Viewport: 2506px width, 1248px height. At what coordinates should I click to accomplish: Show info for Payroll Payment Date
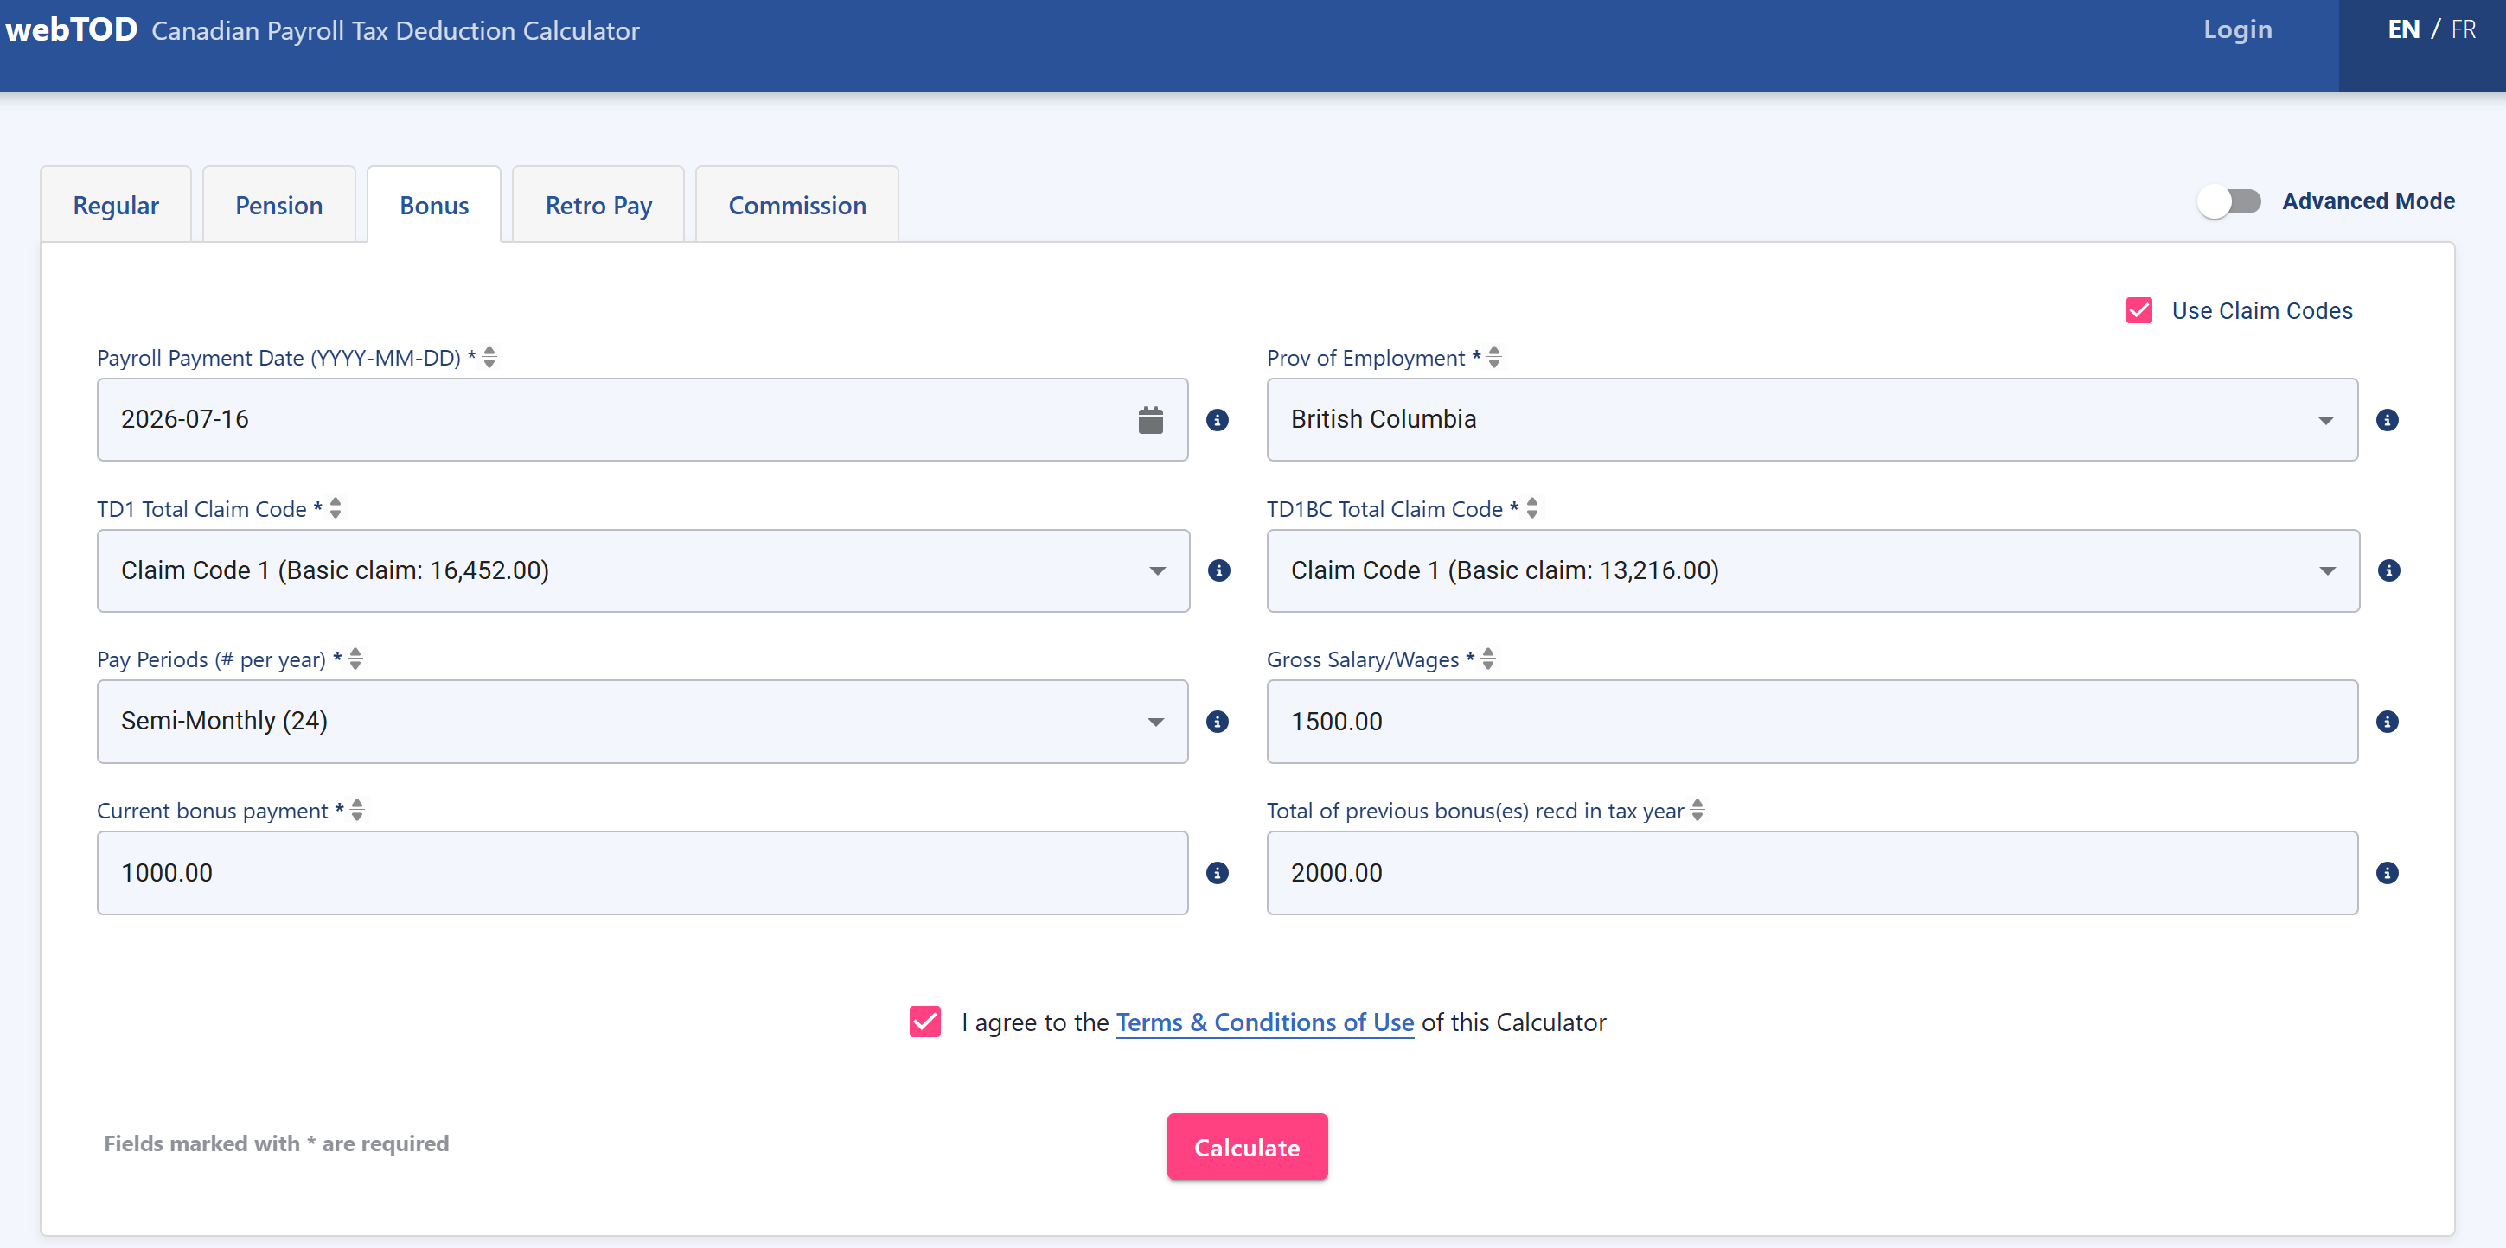1217,420
